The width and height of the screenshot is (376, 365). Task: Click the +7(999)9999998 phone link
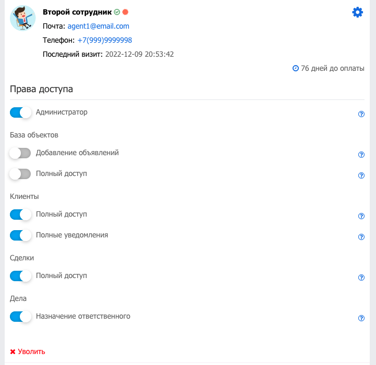pos(104,40)
